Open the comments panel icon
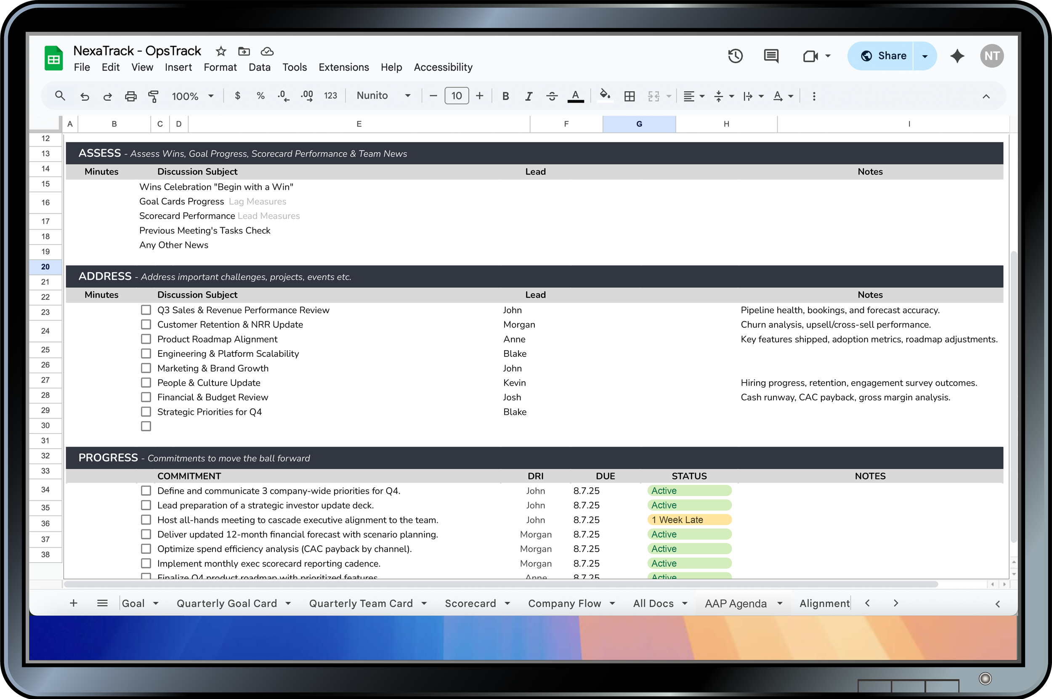 pyautogui.click(x=771, y=56)
